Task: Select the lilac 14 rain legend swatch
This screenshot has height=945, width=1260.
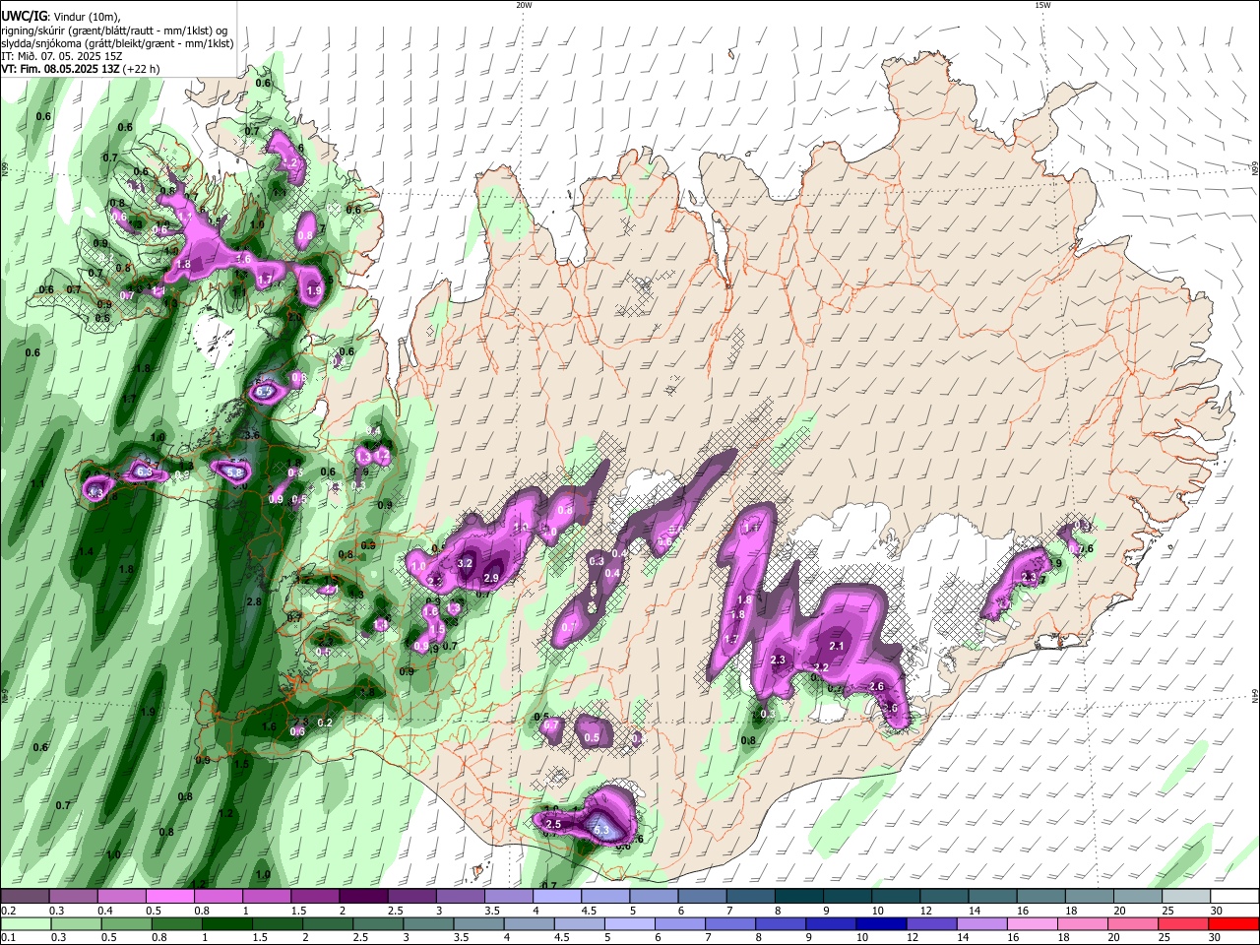Action: click(981, 924)
